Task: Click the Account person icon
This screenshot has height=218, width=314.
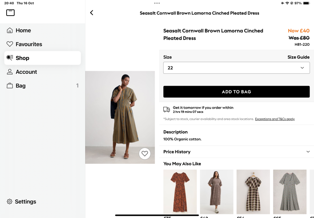Action: (9, 72)
